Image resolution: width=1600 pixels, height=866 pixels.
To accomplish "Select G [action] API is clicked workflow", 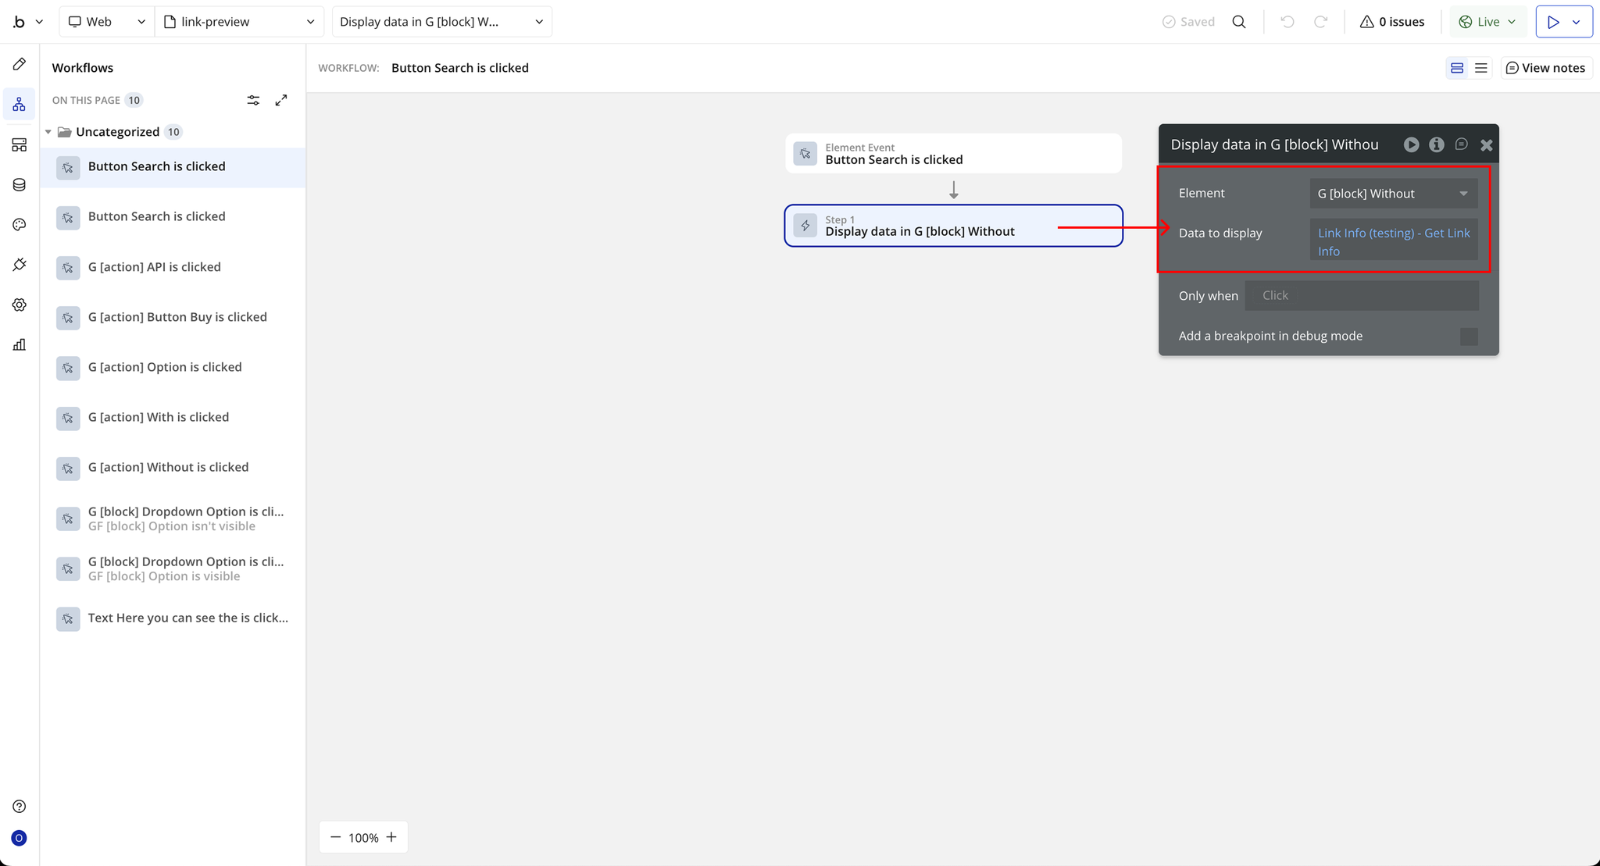I will pyautogui.click(x=155, y=267).
